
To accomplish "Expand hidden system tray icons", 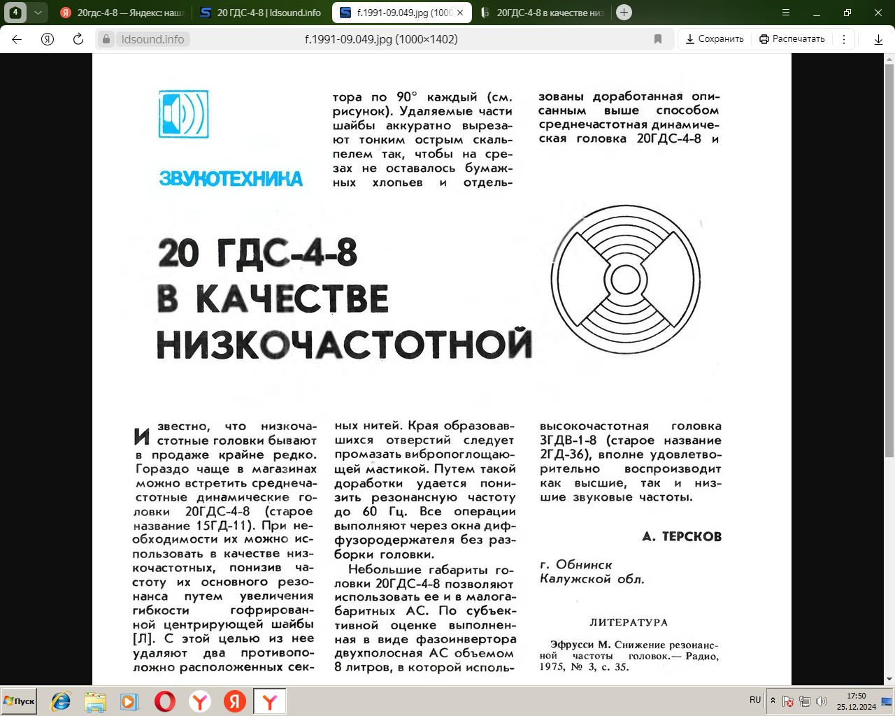I will 773,701.
